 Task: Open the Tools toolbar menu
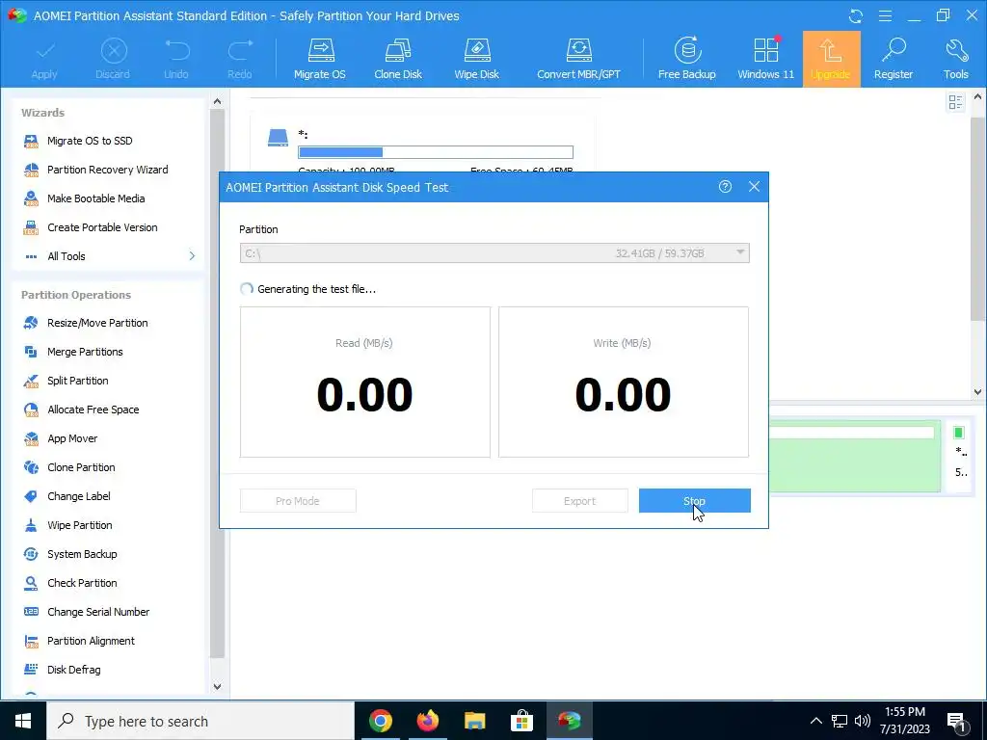click(x=955, y=59)
